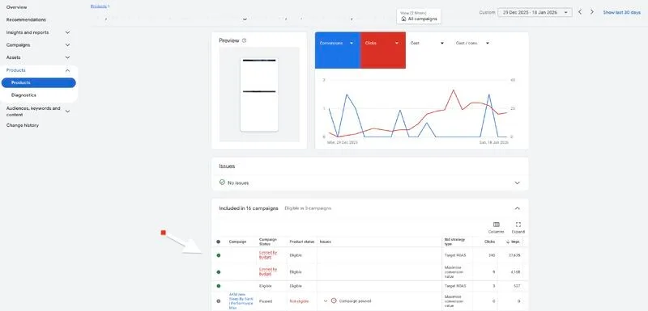
Task: Click green status dot in 4,168 impressions row
Action: click(x=218, y=272)
